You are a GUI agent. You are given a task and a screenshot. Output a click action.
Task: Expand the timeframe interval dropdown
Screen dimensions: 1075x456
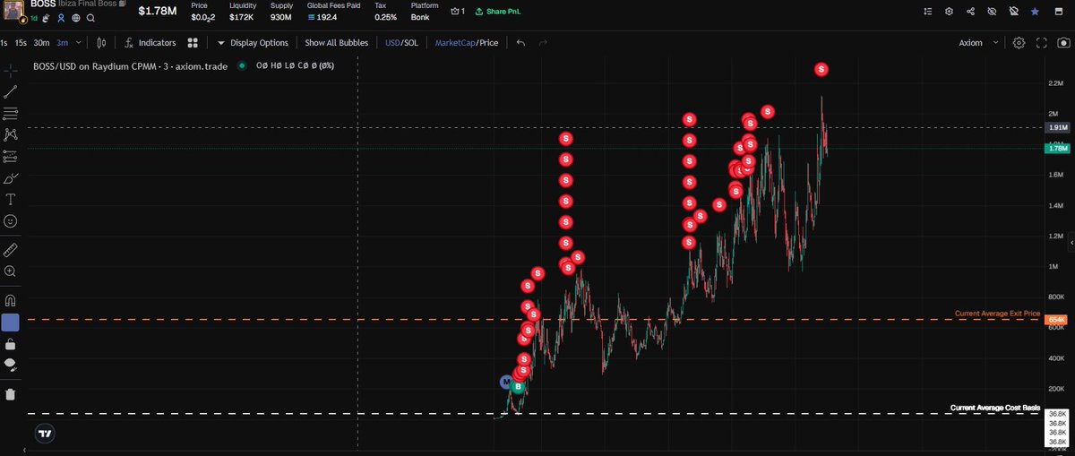(79, 42)
